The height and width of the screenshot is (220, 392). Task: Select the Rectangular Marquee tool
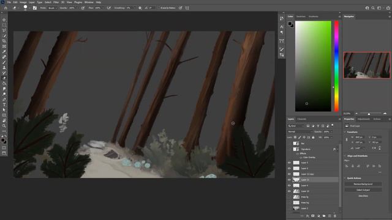(4, 25)
